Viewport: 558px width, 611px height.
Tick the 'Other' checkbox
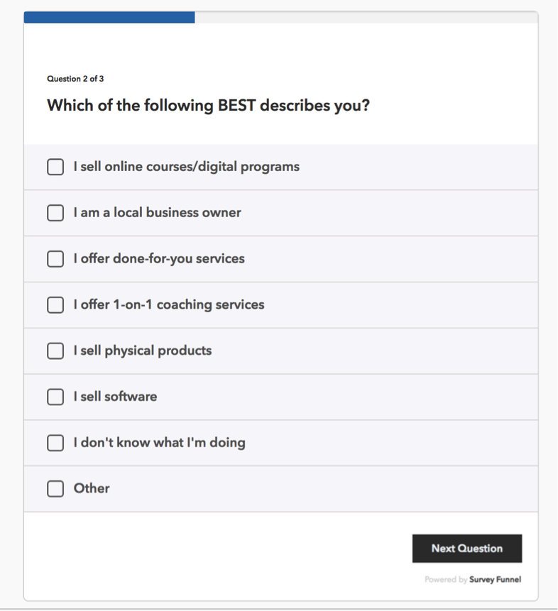(55, 489)
